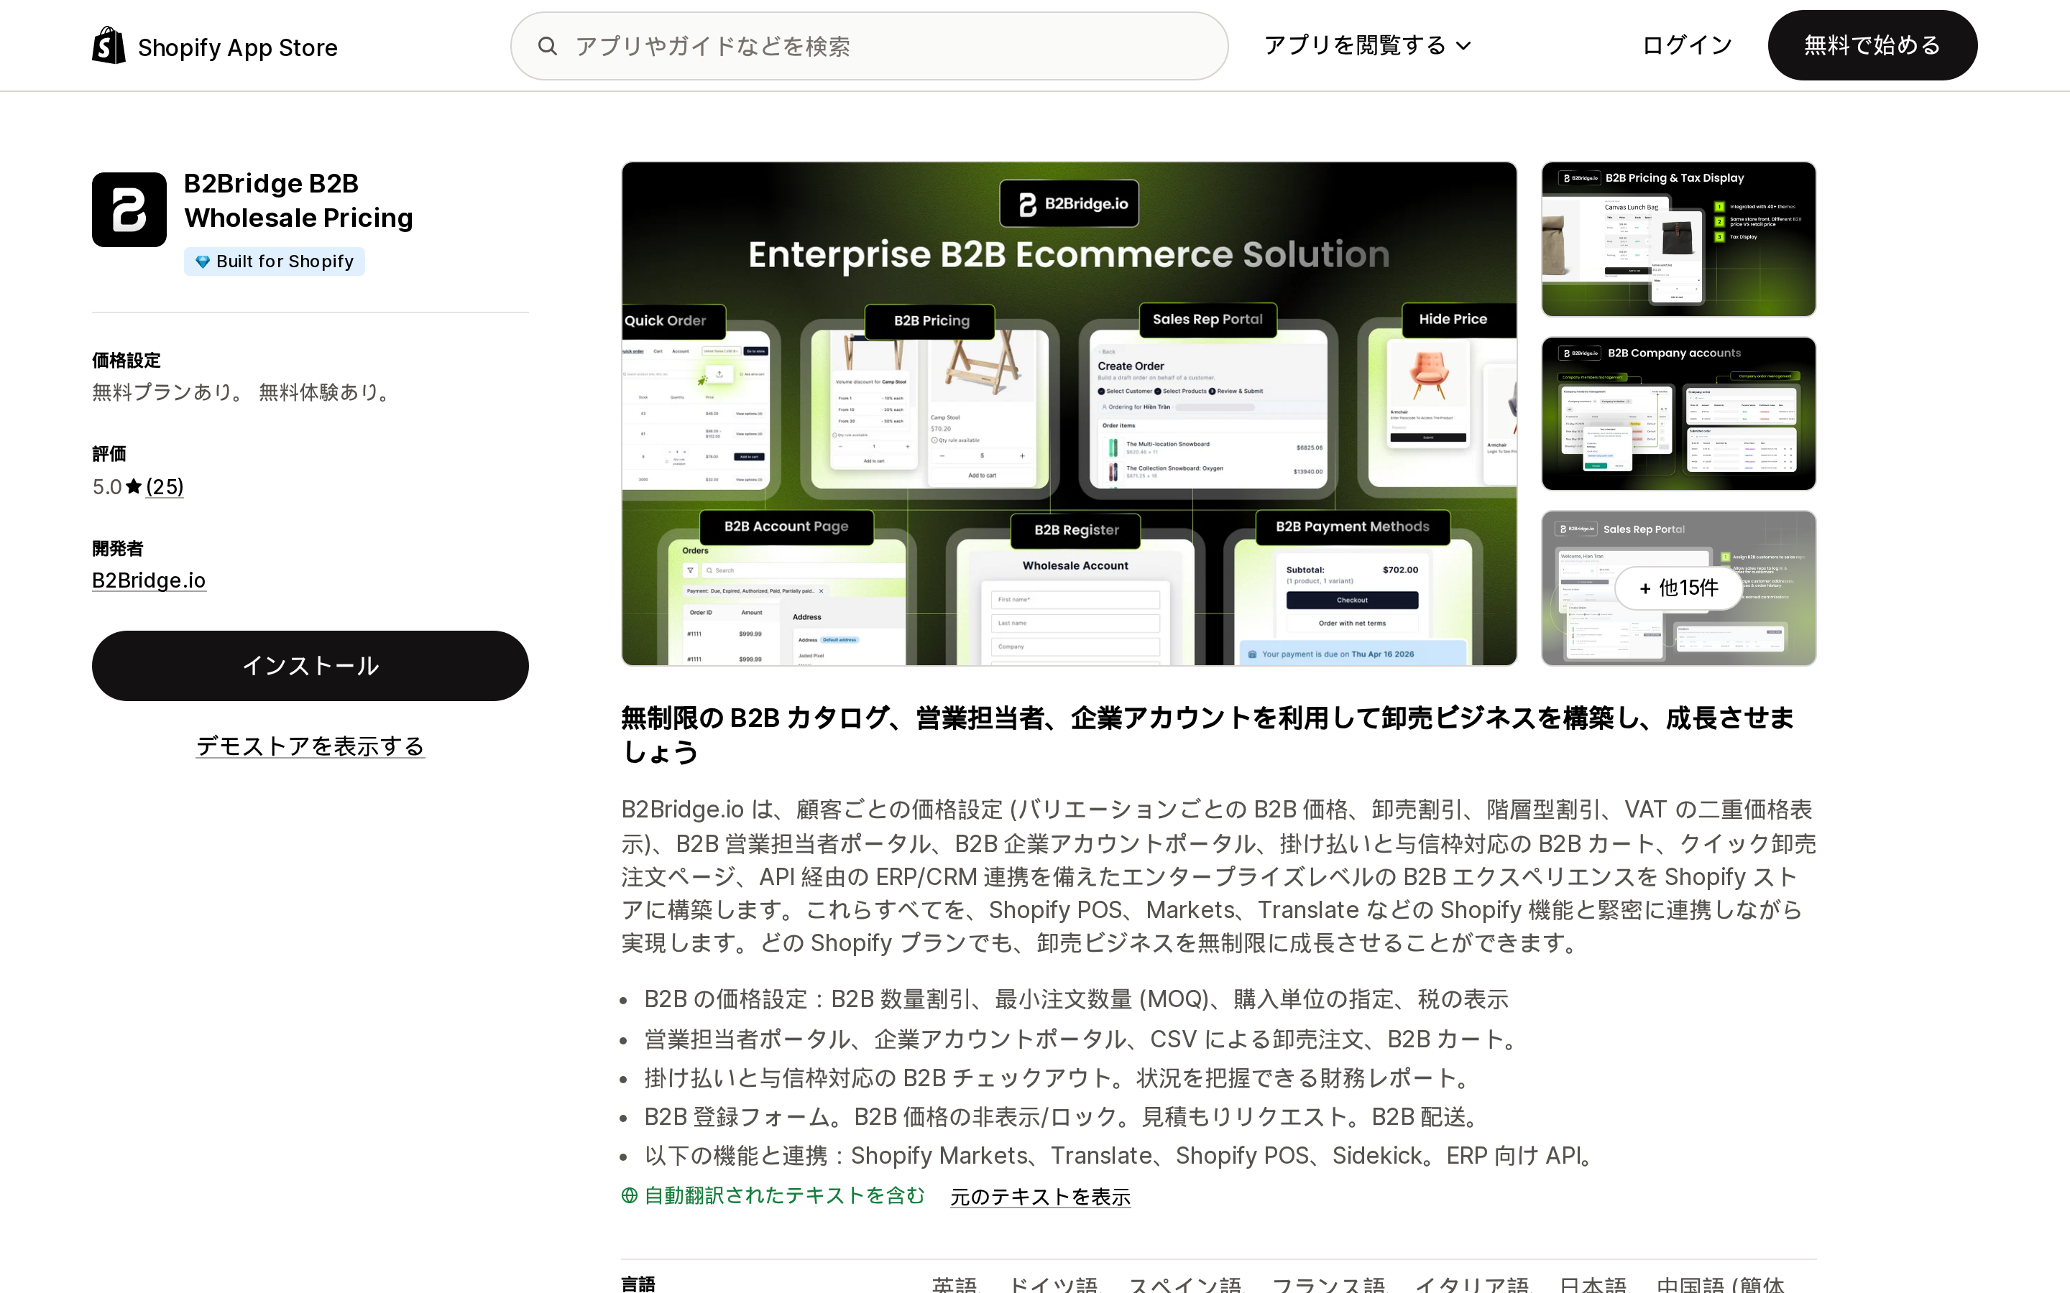Click the bullet starting 掛け払いと与信枠対応
The image size is (2070, 1293).
click(x=1059, y=1078)
